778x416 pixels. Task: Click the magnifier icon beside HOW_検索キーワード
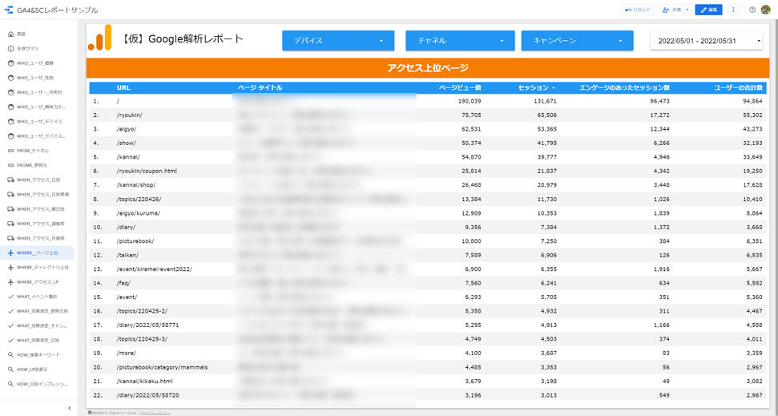click(10, 354)
